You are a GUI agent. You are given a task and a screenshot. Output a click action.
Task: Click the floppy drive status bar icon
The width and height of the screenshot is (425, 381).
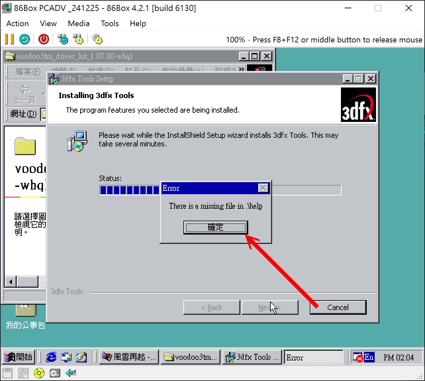click(7, 373)
